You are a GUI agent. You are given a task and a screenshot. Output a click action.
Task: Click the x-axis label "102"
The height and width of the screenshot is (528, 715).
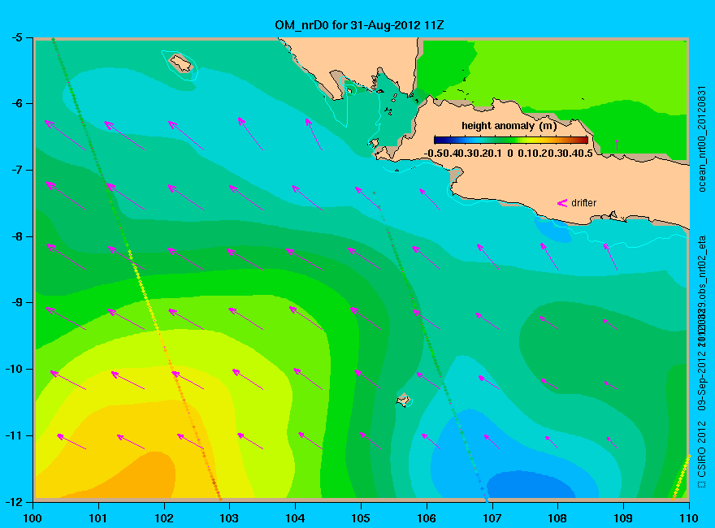pos(163,518)
